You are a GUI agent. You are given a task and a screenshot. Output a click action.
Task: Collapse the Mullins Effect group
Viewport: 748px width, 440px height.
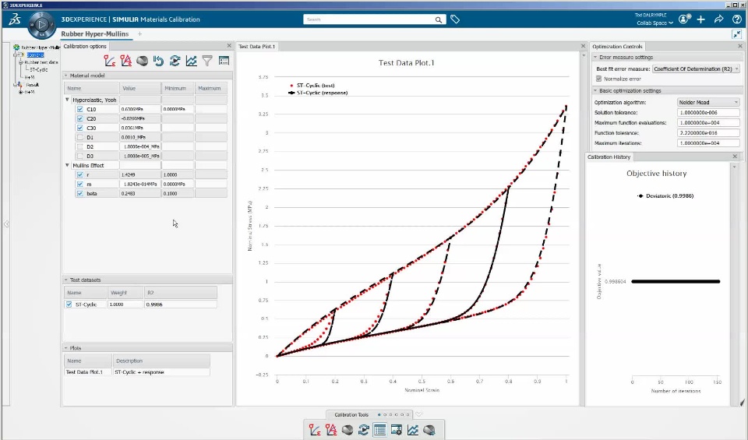click(67, 165)
